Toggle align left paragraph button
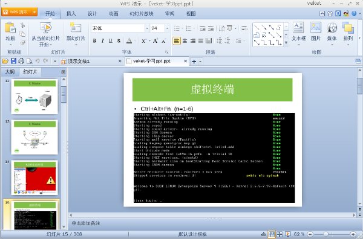Viewport: 363px width, 239px height. coord(177,41)
